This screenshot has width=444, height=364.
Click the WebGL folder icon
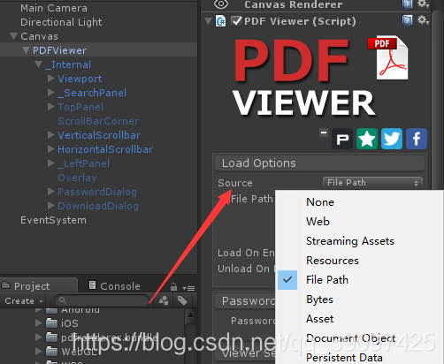51,351
